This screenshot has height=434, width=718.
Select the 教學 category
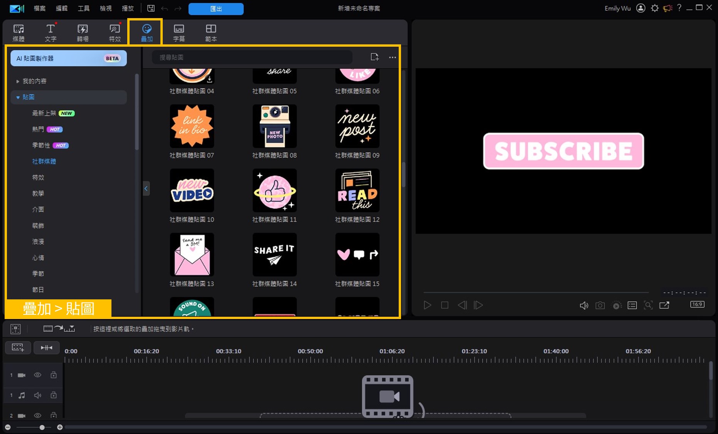(x=38, y=193)
